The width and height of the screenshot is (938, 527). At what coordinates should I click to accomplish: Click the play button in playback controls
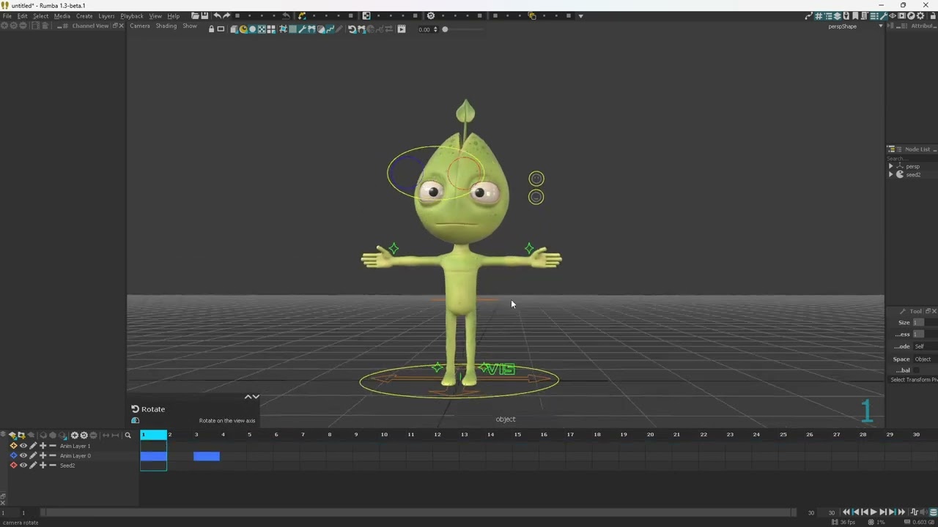874,512
